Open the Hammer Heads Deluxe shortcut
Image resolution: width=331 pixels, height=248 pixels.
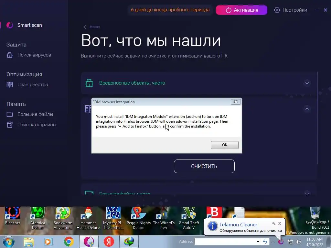[x=88, y=218]
